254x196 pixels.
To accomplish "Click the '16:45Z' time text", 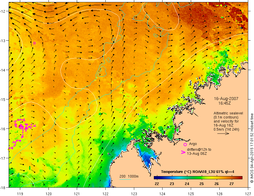I will point(225,103).
